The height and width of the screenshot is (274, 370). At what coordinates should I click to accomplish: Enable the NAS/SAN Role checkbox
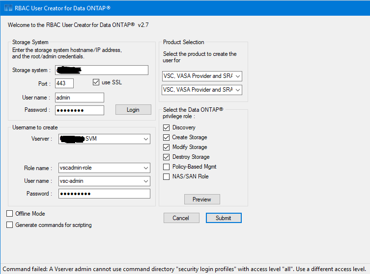click(x=167, y=176)
